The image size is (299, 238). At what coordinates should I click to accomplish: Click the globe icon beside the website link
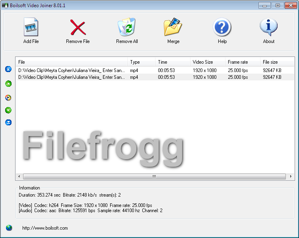(x=9, y=228)
